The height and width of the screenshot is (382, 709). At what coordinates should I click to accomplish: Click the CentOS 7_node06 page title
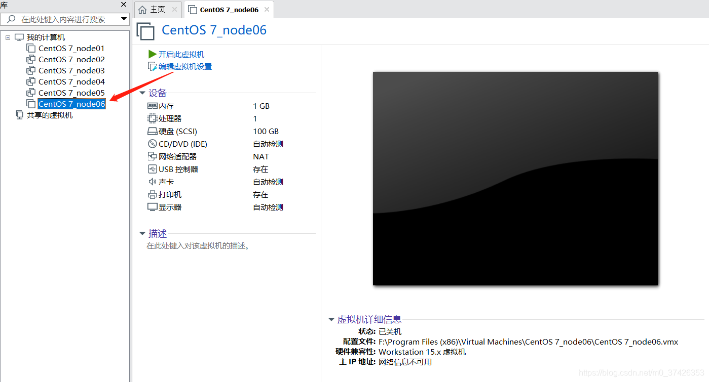coord(214,30)
